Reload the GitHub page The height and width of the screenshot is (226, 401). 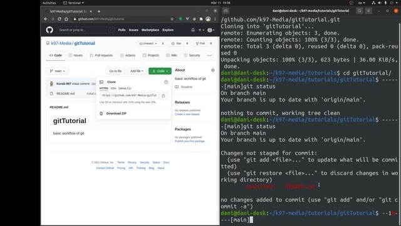pyautogui.click(x=60, y=19)
